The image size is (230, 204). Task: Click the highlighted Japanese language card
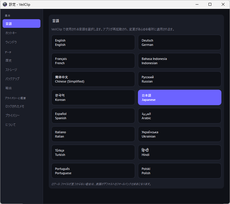[180, 97]
